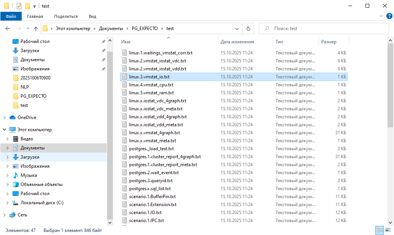Click Этот компьютер in address breadcrumb
Screen dimensions: 394x235
coord(73,29)
